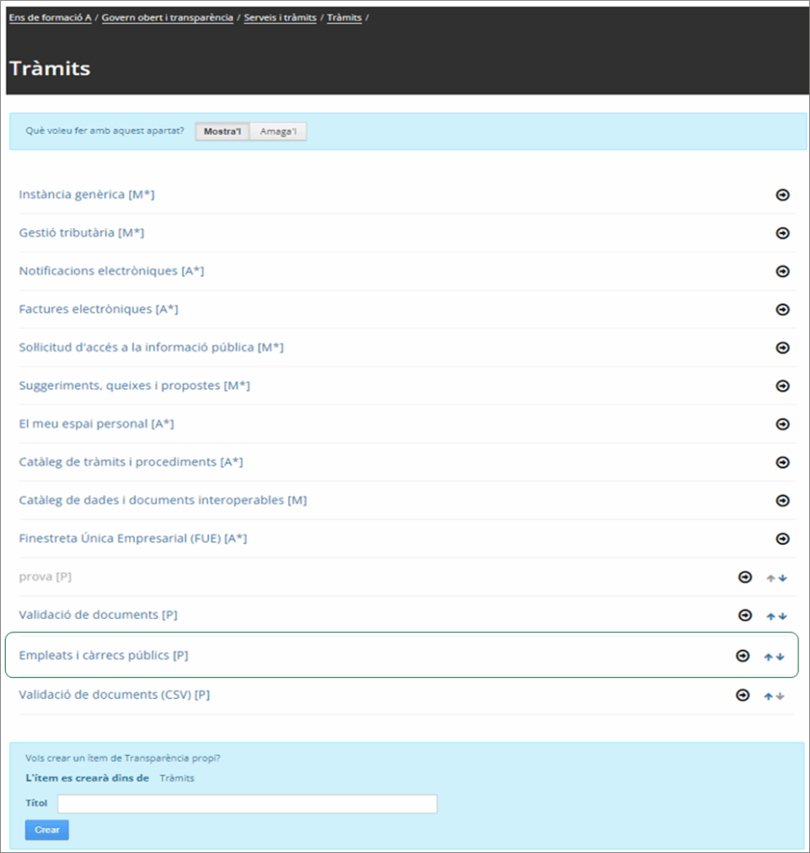Open arrow icon for Instància genèrica row
The image size is (810, 853).
(783, 195)
